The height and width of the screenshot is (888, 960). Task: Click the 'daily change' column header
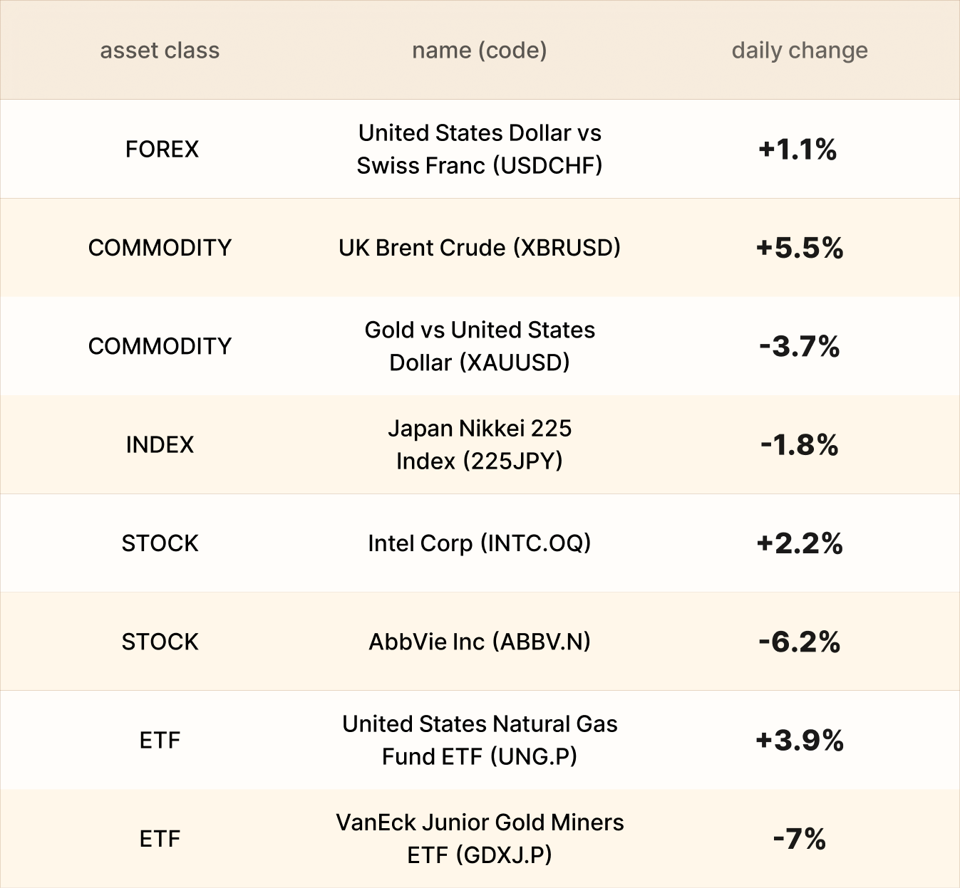click(799, 51)
